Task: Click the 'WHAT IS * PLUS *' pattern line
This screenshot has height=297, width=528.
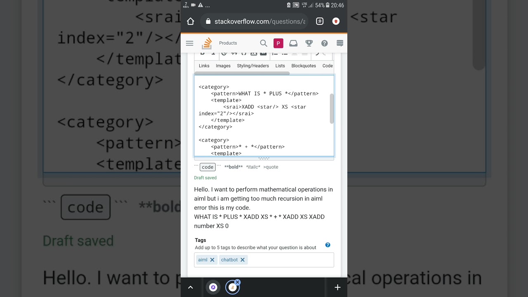Action: 265,94
